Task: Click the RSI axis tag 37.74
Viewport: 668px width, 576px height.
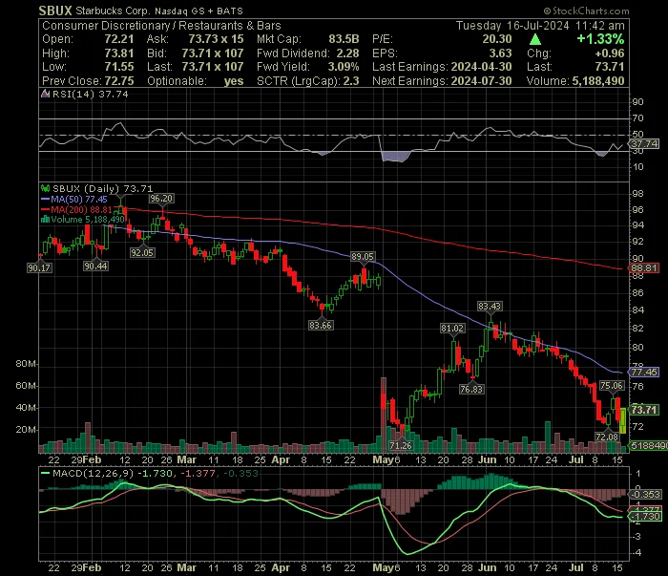Action: point(644,143)
